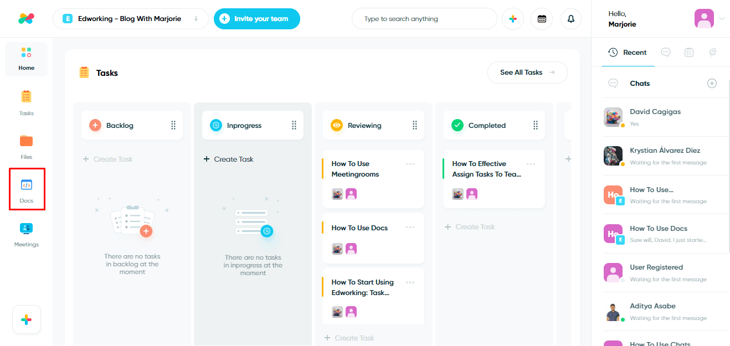Viewport: 730px width, 346px height.
Task: Open options for How To Start Using Edworking task
Action: coord(410,282)
